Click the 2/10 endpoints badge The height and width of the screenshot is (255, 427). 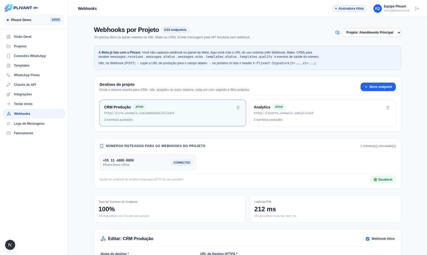pyautogui.click(x=175, y=30)
